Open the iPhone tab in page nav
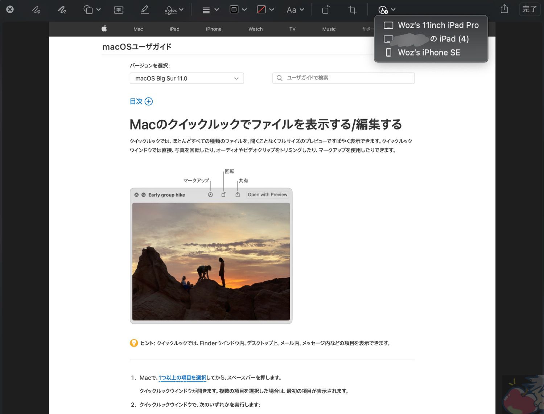The width and height of the screenshot is (544, 414). click(x=214, y=29)
